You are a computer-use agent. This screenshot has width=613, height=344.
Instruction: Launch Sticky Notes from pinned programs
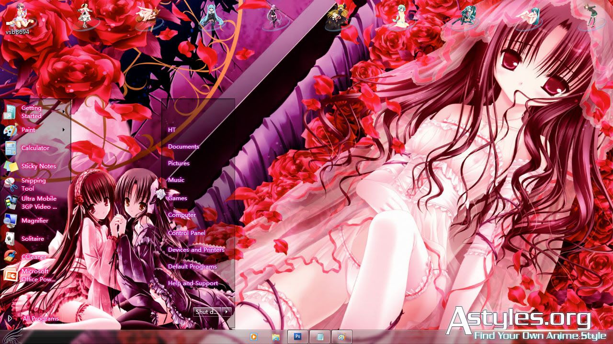coord(38,166)
